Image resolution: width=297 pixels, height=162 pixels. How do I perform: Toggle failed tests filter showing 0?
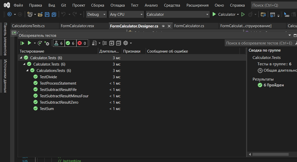(x=82, y=43)
